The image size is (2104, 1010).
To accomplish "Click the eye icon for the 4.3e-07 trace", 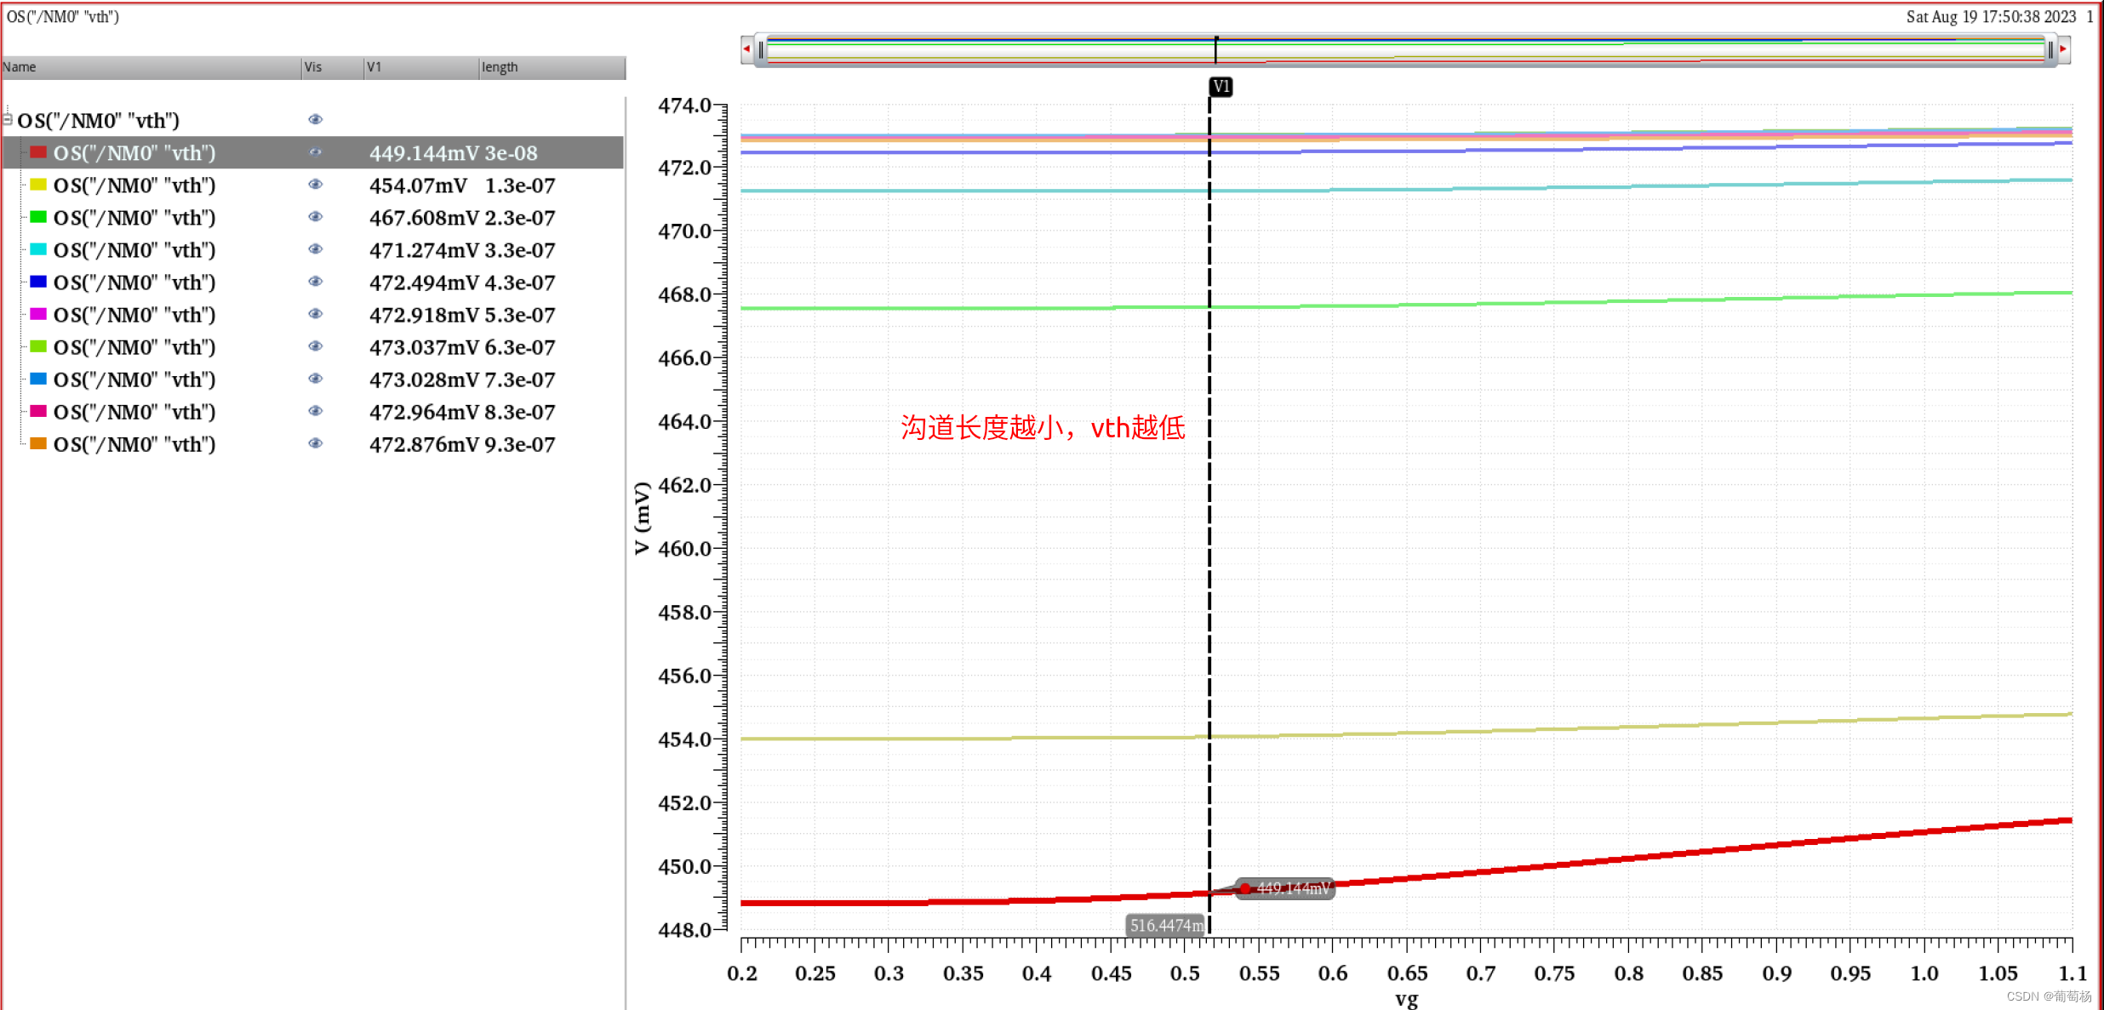I will point(315,282).
